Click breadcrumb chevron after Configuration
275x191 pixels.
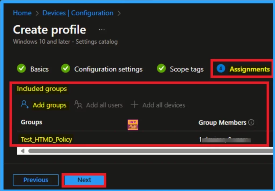(119, 13)
